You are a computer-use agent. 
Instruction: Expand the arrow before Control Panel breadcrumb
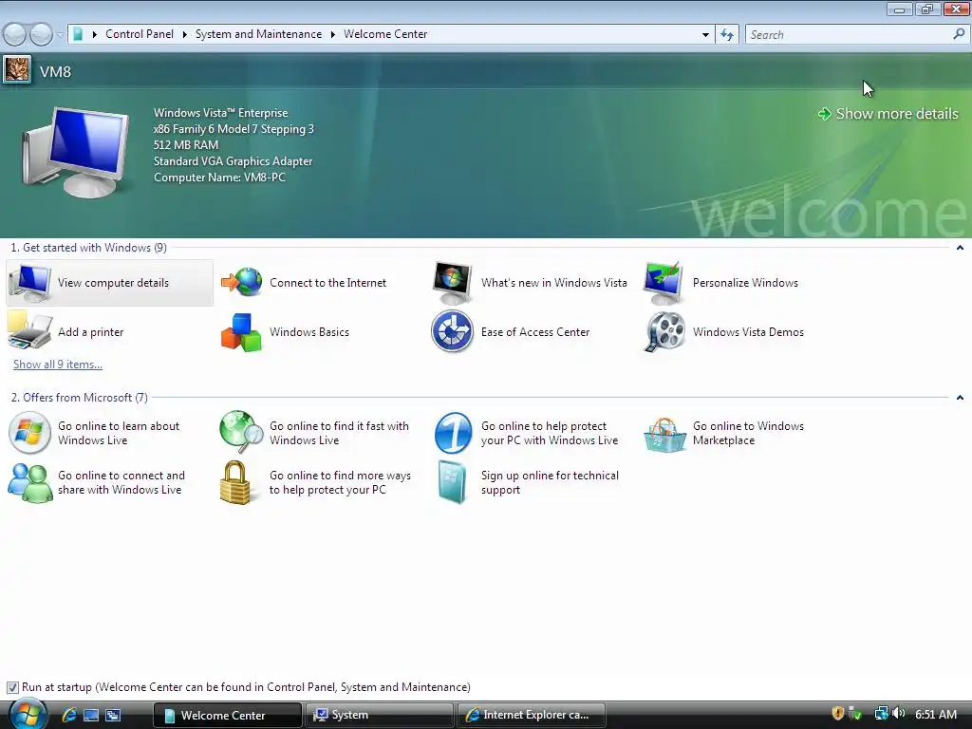click(x=95, y=34)
